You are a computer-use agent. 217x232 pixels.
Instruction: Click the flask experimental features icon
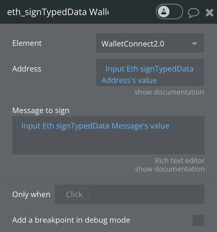coord(164,12)
